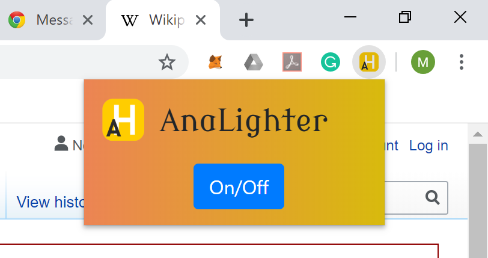
Task: Click the Log in link
Action: [x=429, y=146]
